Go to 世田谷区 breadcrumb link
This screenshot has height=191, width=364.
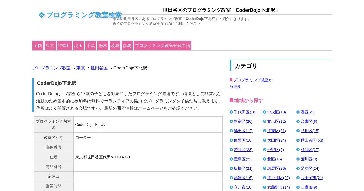click(x=99, y=68)
